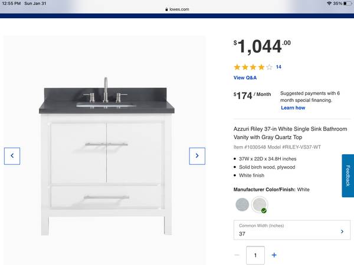Viewport: 354px width, 265px height.
Task: Open the Common Width dropdown
Action: (292, 230)
